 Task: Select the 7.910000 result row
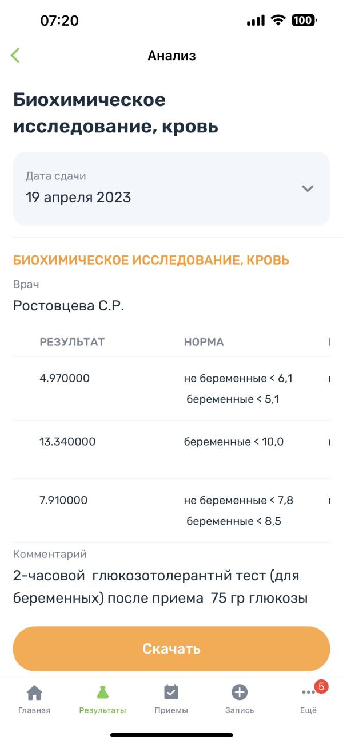point(171,511)
